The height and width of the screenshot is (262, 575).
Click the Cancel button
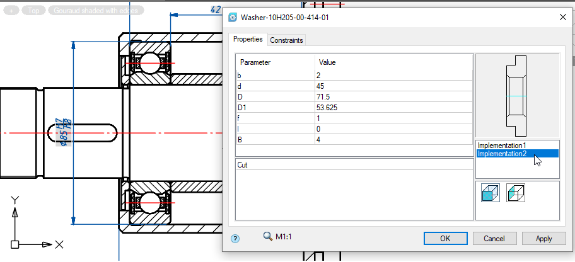pos(494,239)
